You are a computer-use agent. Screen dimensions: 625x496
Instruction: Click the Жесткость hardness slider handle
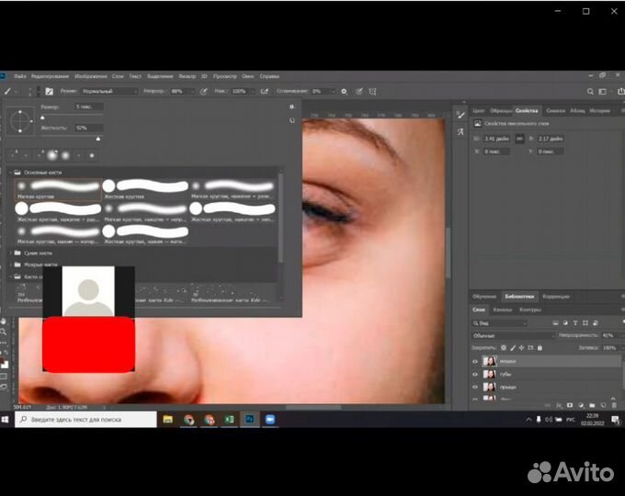[98, 139]
